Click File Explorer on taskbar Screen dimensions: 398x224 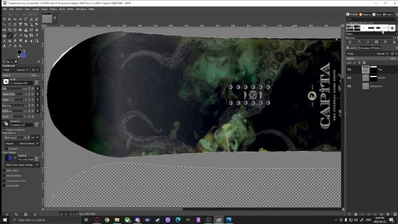[x=117, y=220]
